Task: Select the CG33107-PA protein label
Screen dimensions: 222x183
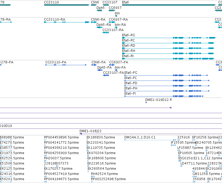Action: [113, 73]
